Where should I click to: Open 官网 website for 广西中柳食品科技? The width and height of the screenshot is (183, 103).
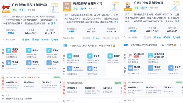[x=26, y=40]
